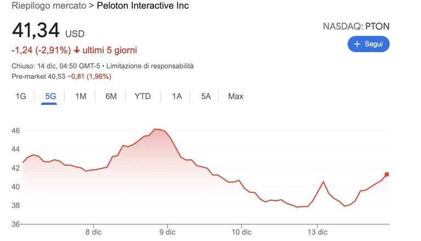Click the red endpoint dot on chart
This screenshot has height=241, width=421.
[386, 175]
